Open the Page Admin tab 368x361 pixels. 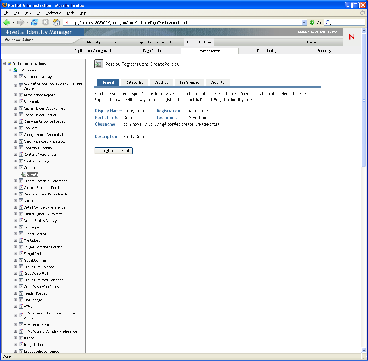coord(152,51)
